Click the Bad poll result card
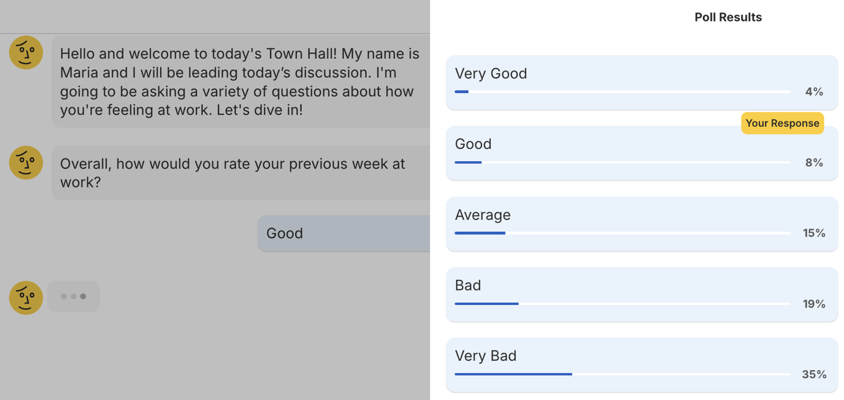Image resolution: width=844 pixels, height=400 pixels. click(x=642, y=293)
